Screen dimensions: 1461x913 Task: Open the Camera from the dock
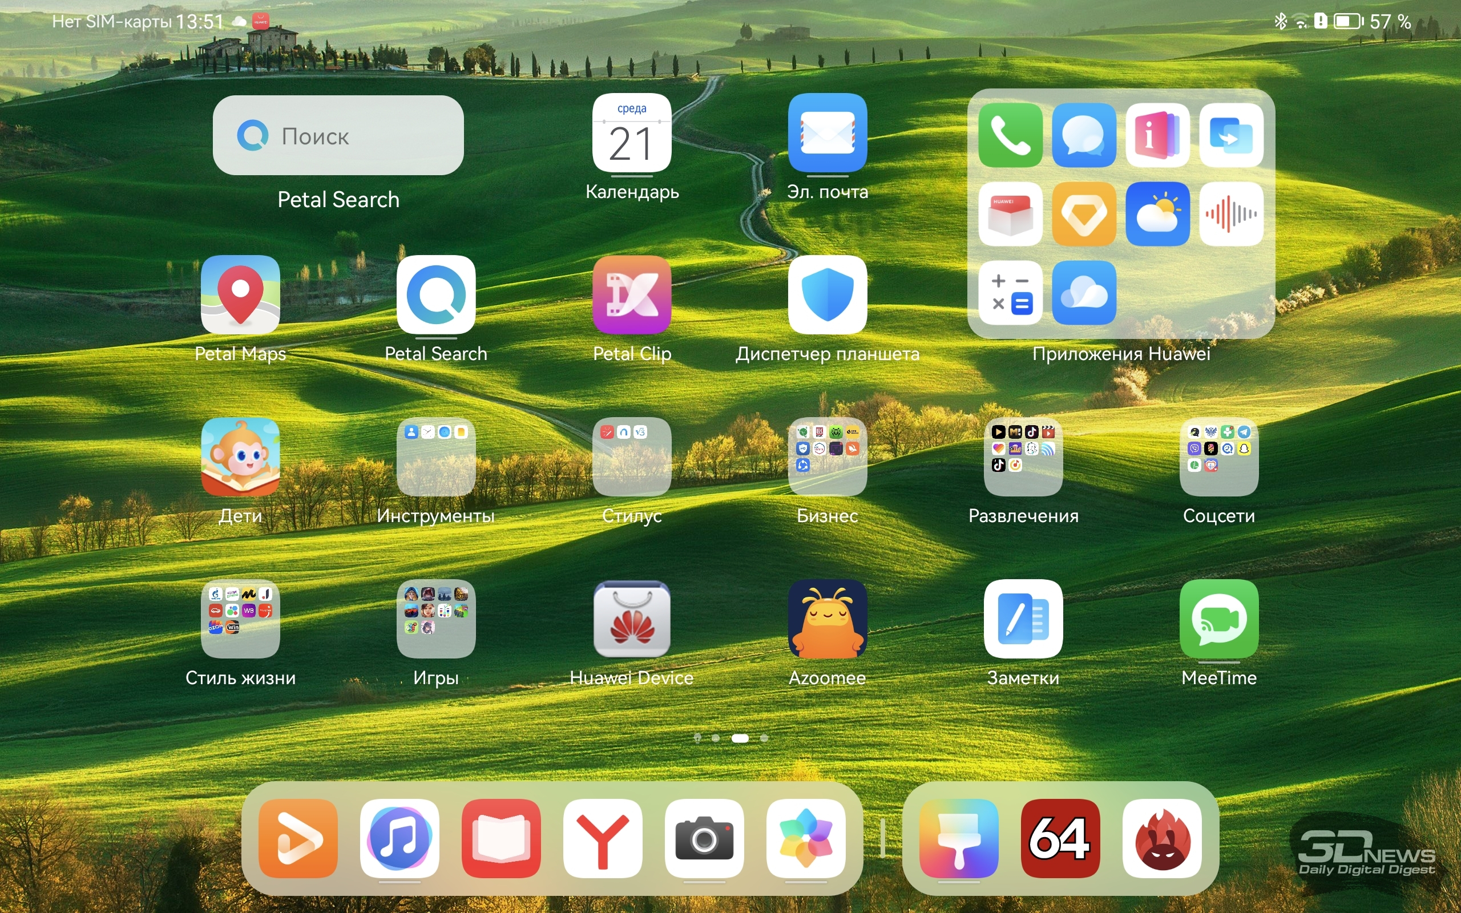(x=704, y=838)
